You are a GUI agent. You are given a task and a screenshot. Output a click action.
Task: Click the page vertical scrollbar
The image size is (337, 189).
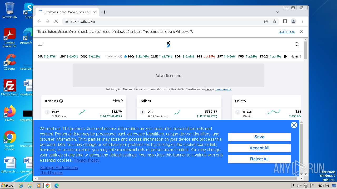click(x=305, y=50)
